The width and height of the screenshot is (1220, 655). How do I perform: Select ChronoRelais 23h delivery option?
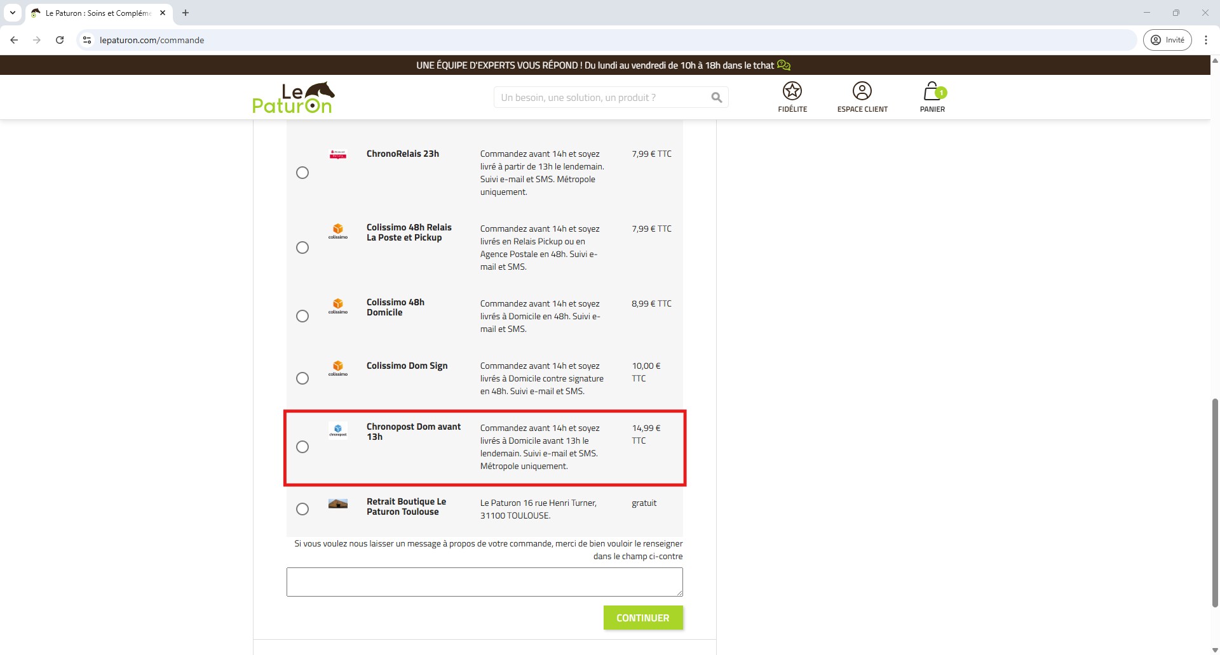302,173
